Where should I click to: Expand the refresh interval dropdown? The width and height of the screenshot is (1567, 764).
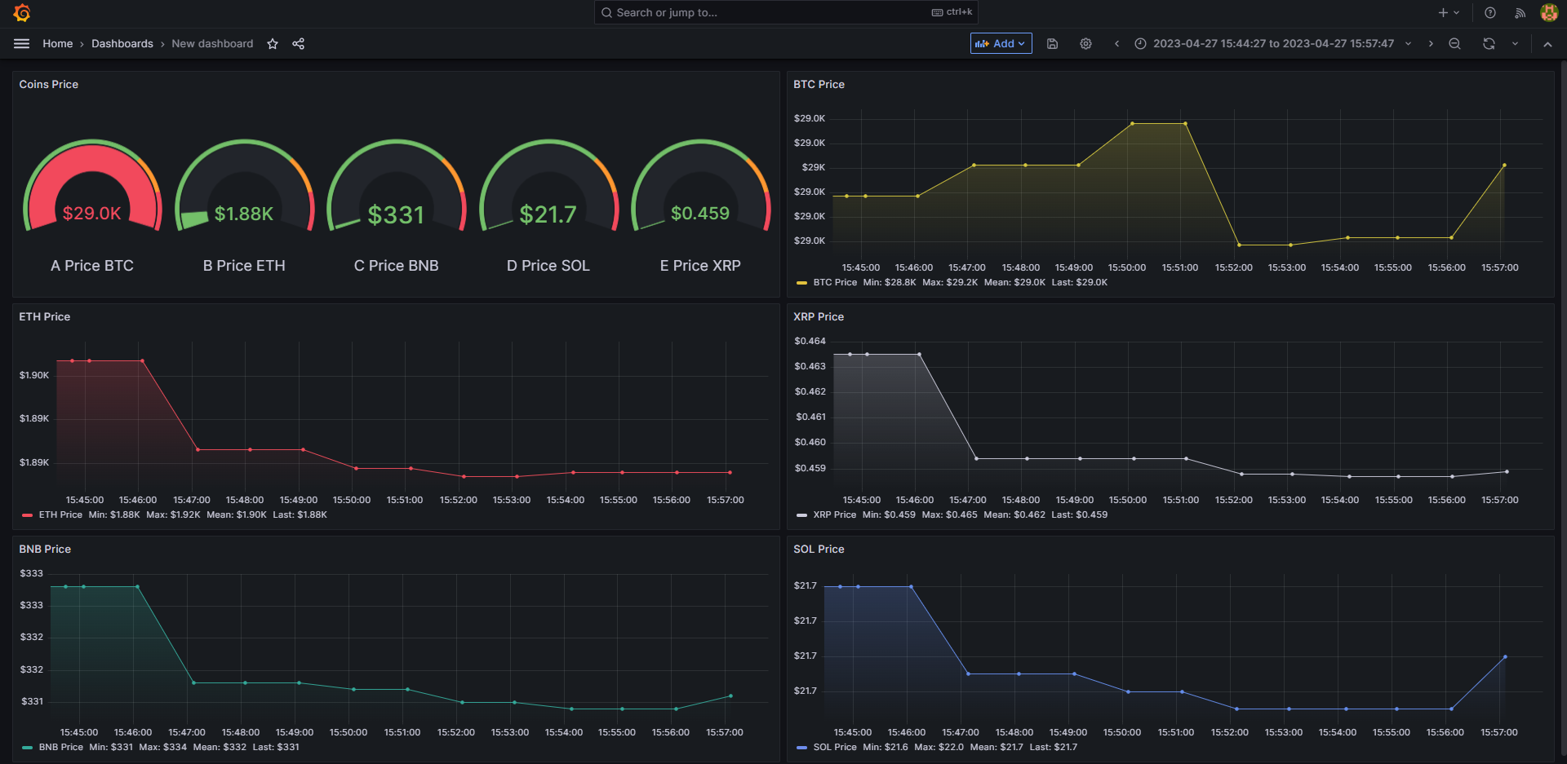click(x=1515, y=44)
